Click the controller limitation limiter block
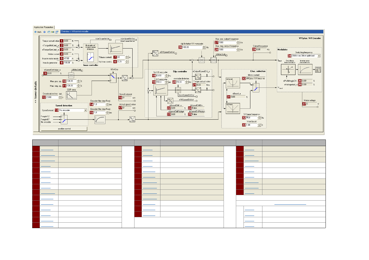This screenshot has height=260, width=369. coord(178,90)
